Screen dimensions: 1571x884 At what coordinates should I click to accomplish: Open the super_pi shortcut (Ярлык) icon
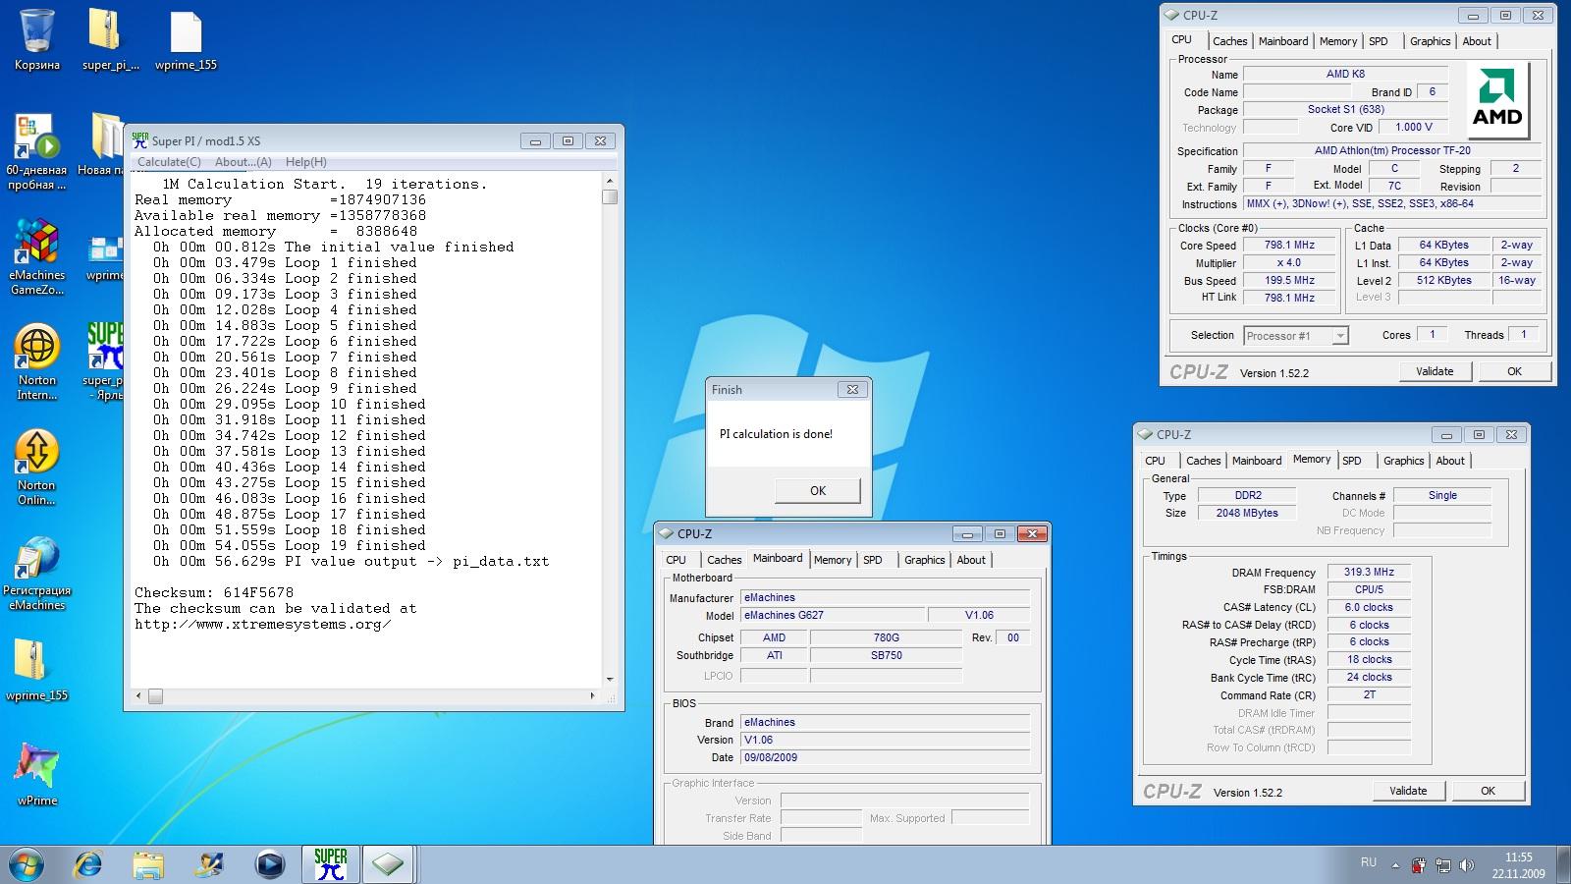coord(104,360)
